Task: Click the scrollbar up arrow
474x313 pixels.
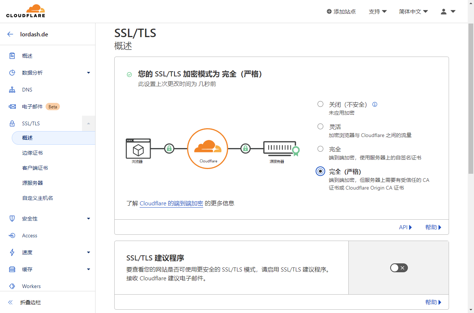Action: tap(471, 3)
